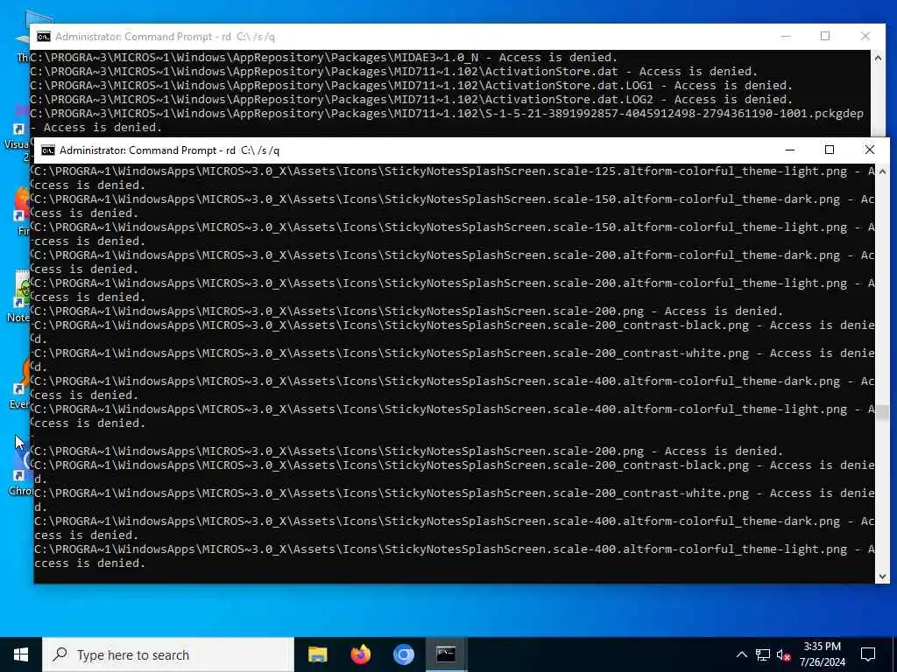
Task: Click the front window's scroll up arrow
Action: pos(882,171)
